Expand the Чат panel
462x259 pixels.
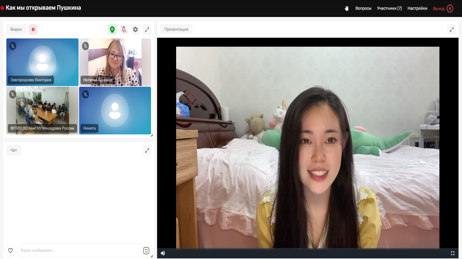pos(147,150)
